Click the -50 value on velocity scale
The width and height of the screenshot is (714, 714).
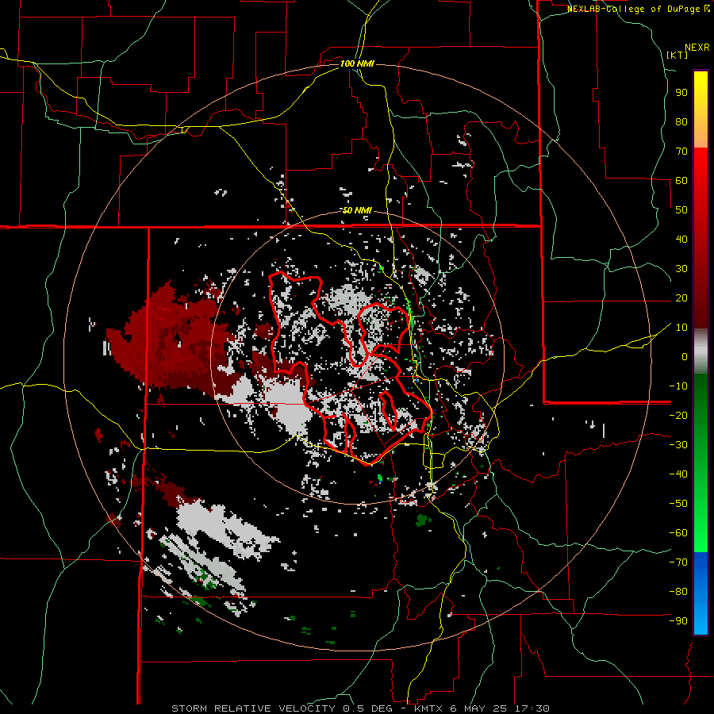point(678,504)
